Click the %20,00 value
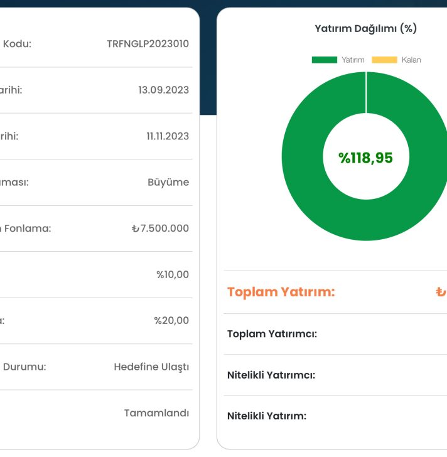Image resolution: width=447 pixels, height=457 pixels. 171,320
